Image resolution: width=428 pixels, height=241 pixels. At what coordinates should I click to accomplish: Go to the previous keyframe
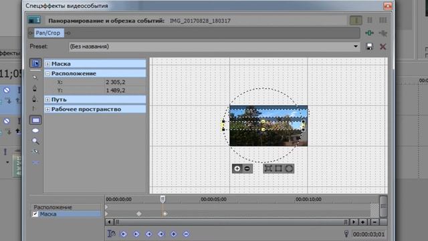click(136, 234)
